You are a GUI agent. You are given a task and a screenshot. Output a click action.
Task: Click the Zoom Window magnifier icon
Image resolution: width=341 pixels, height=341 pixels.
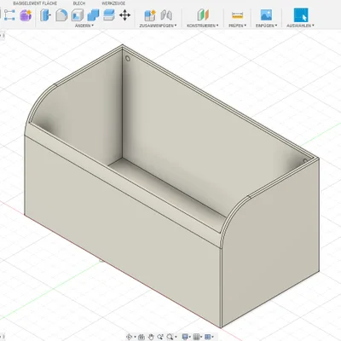click(x=170, y=337)
